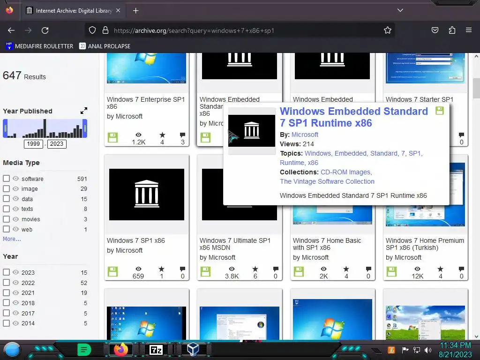The width and height of the screenshot is (480, 360).
Task: Click More... under Media Type
Action: coord(12,239)
